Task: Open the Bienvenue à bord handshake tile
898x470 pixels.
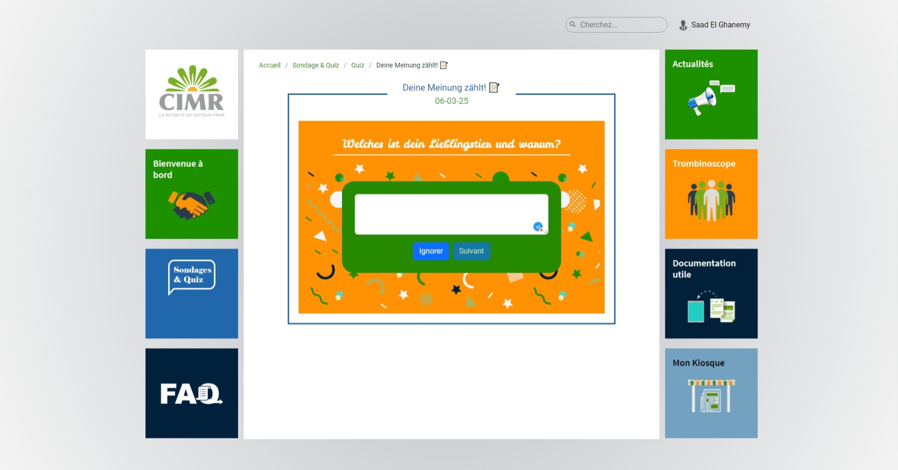Action: tap(191, 194)
